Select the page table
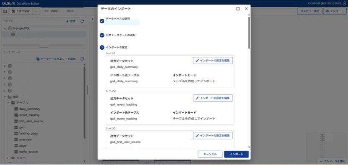This screenshot has width=348, height=165. coord(23,146)
